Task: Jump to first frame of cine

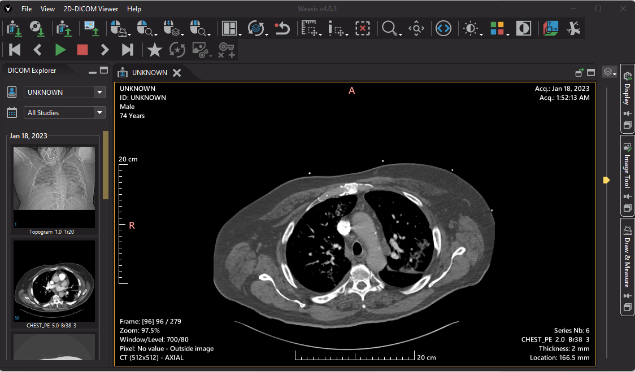Action: point(15,50)
